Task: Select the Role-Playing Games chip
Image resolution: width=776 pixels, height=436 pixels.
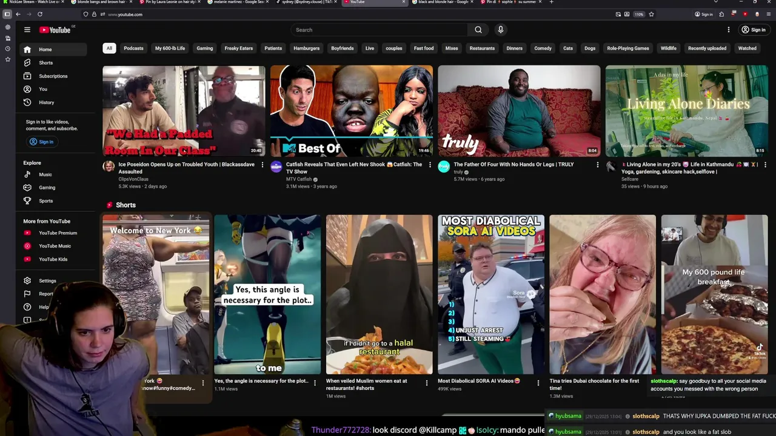Action: pyautogui.click(x=628, y=48)
